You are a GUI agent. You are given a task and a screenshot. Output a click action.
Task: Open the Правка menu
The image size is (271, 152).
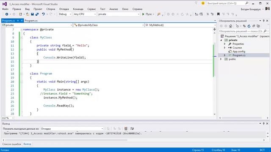click(17, 9)
